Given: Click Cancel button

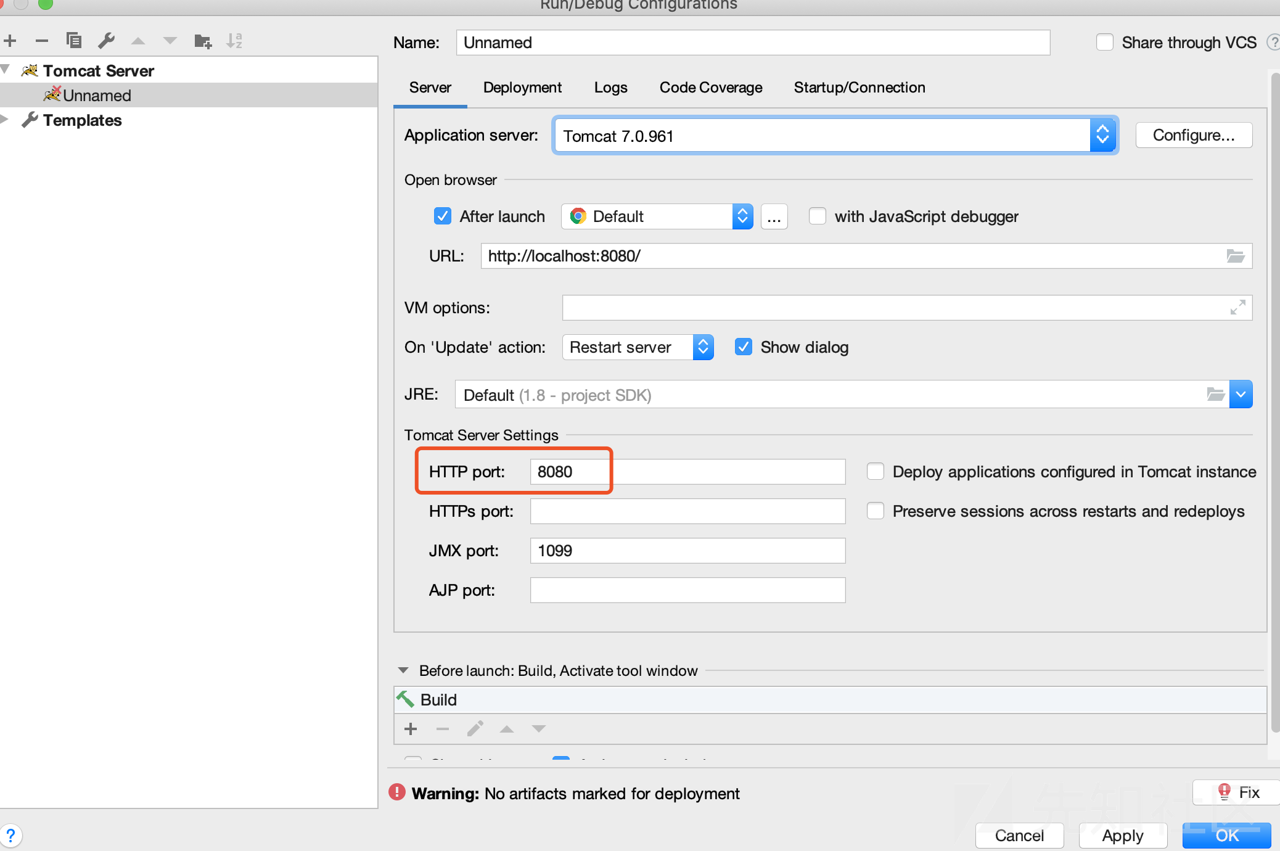Looking at the screenshot, I should tap(1020, 836).
